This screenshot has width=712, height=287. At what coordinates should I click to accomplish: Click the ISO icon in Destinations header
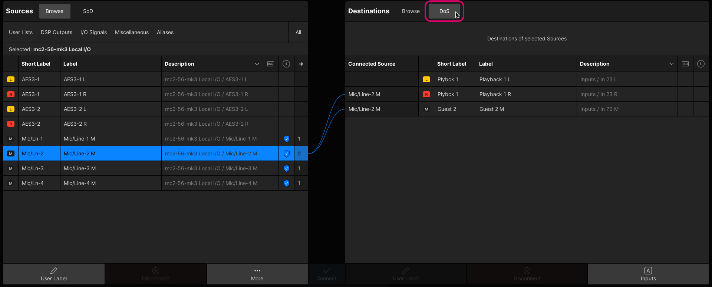pos(685,64)
